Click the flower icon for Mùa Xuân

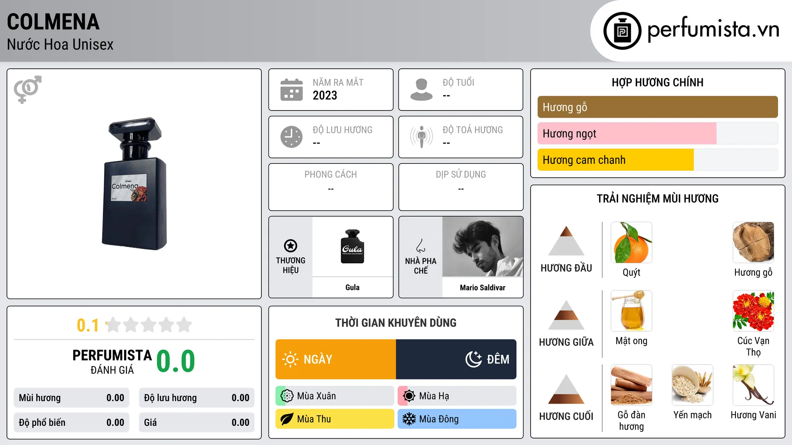pyautogui.click(x=287, y=396)
